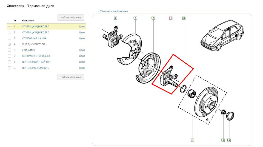263x147 pixels.
Task: Click Цена for row 1
Action: [x=82, y=27]
